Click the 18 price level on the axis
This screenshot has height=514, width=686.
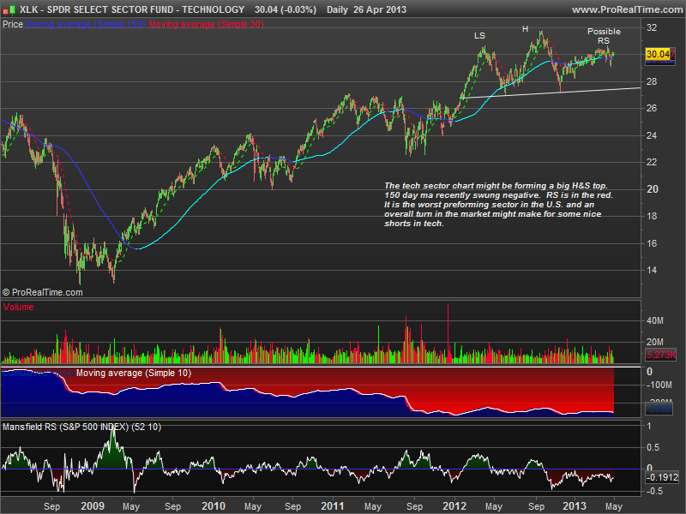pos(652,216)
